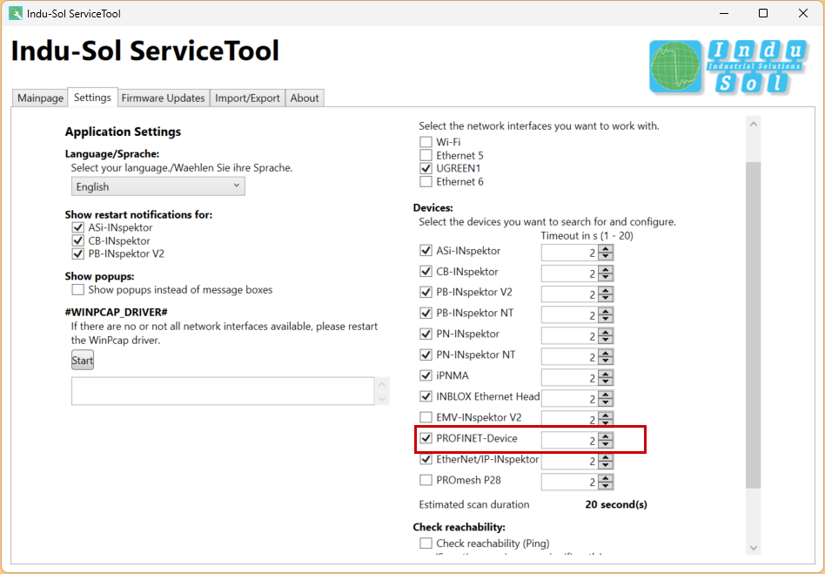This screenshot has width=825, height=574.
Task: Open the Import/Export tab
Action: (x=247, y=98)
